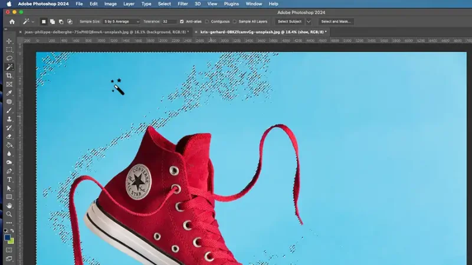Select the Crop tool

tap(9, 76)
